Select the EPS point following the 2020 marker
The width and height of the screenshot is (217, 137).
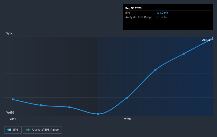coord(155,70)
